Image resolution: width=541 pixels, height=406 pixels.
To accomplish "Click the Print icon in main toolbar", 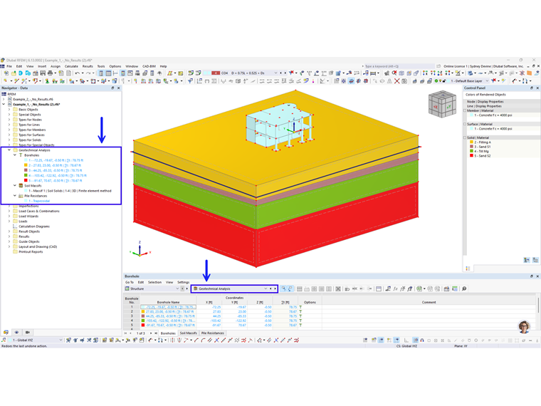I will 50,73.
